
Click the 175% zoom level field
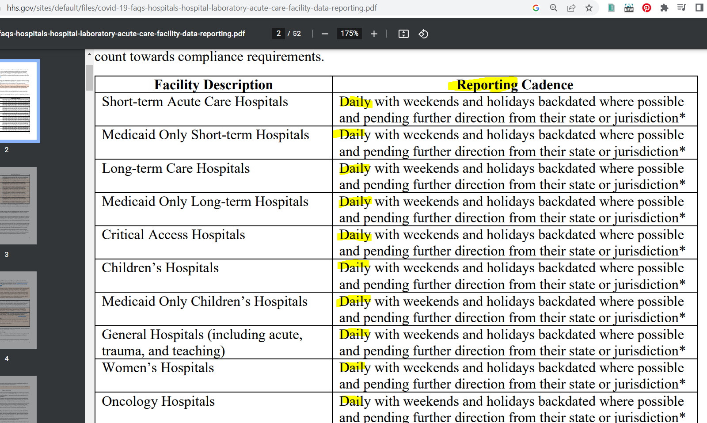350,34
